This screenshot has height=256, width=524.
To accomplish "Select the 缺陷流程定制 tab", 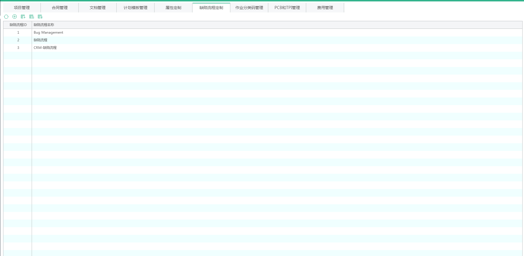I will [211, 8].
